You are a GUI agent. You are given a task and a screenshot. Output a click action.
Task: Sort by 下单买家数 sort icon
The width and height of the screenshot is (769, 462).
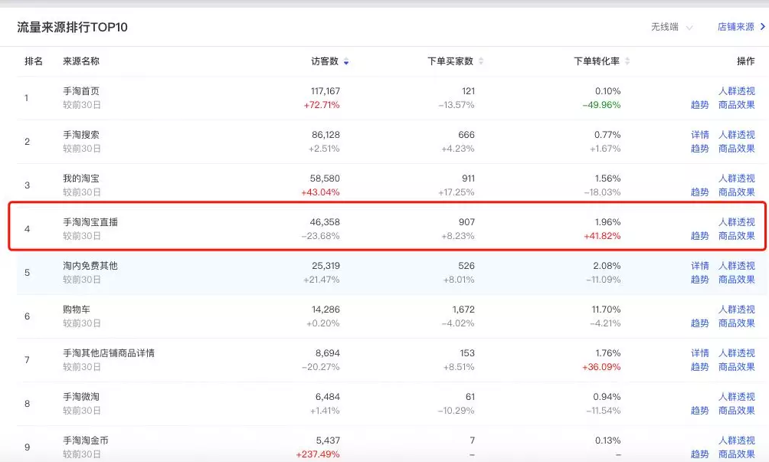(481, 61)
